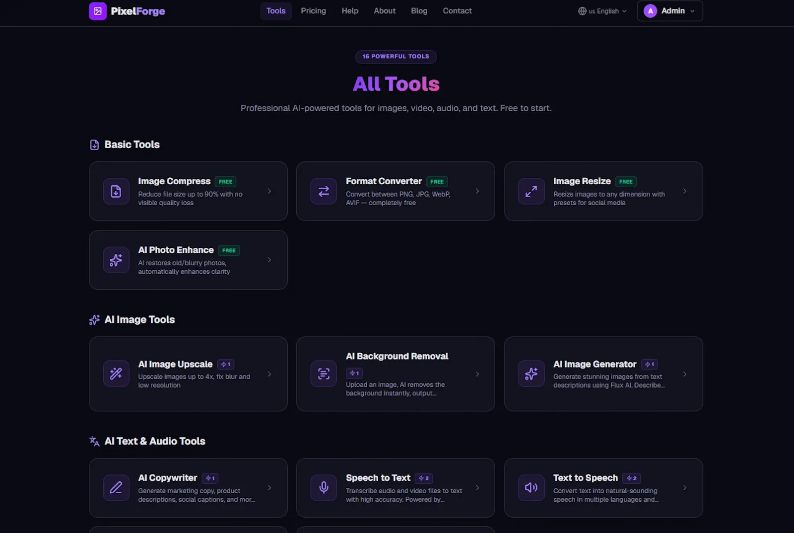Switch to the Tools nav tab
The height and width of the screenshot is (533, 794).
click(x=276, y=11)
